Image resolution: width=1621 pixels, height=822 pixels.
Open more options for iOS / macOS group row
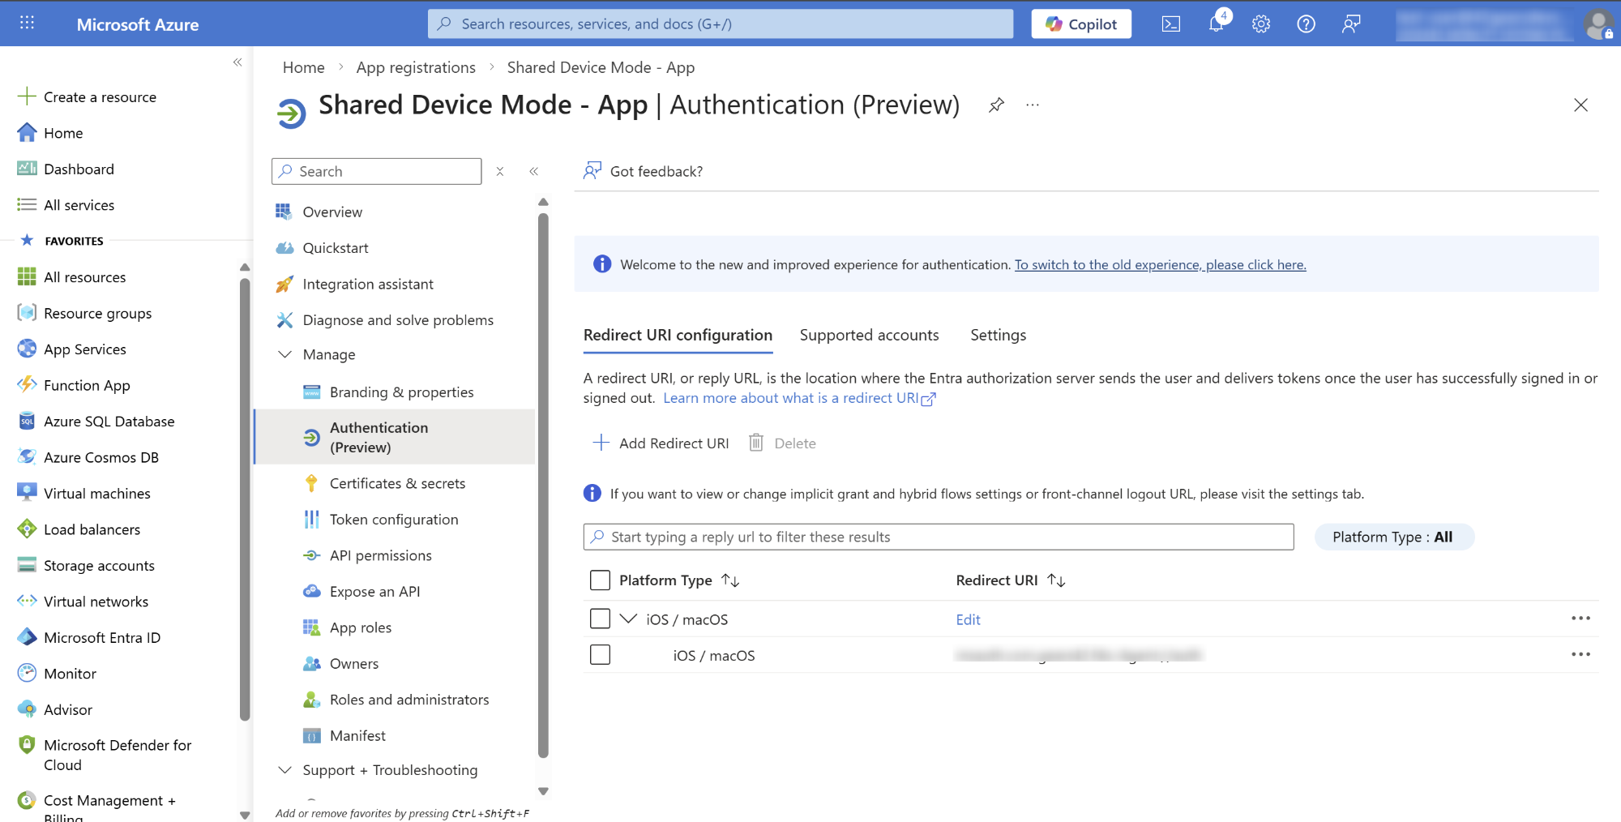[1580, 619]
